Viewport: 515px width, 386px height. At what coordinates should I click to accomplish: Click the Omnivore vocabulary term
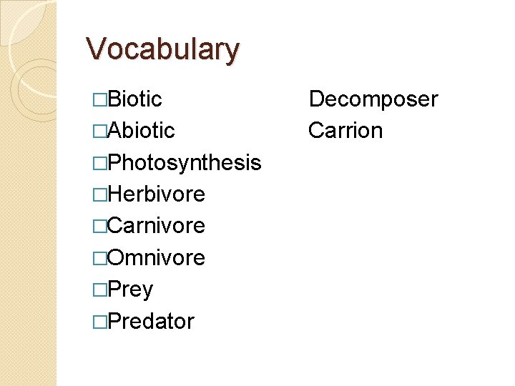point(156,257)
